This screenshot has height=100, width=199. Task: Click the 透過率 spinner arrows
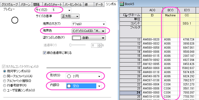100,45
